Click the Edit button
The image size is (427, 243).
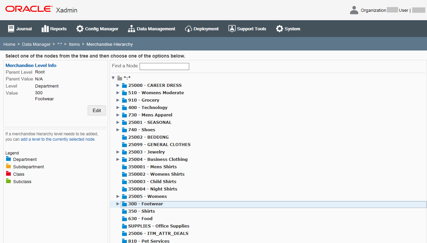pos(97,110)
